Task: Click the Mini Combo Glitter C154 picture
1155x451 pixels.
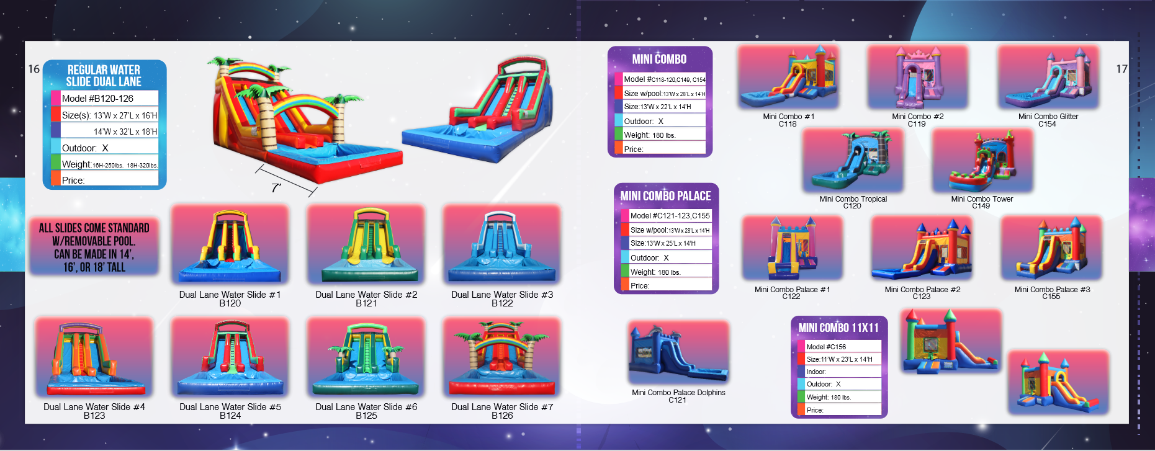Action: (1048, 78)
